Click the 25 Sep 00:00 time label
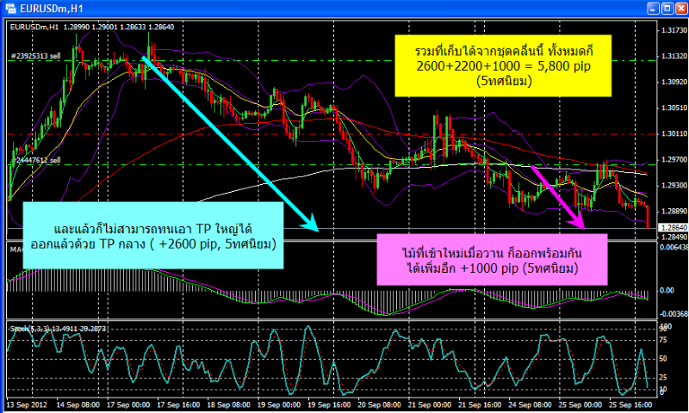Image resolution: width=689 pixels, height=413 pixels. (580, 404)
